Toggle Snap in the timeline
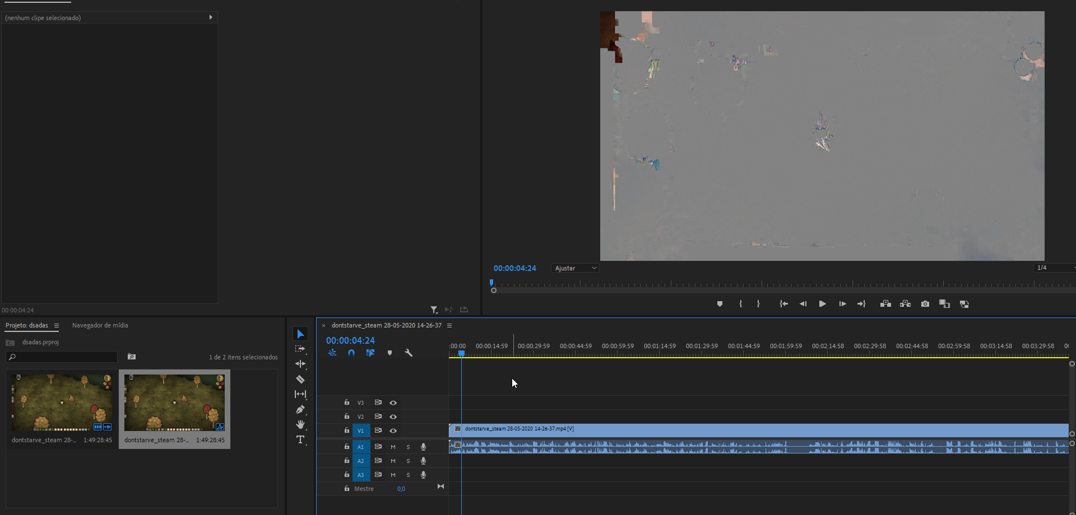This screenshot has height=515, width=1076. [x=351, y=353]
